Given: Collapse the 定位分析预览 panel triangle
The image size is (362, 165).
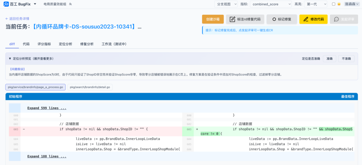Looking at the screenshot, I should [x=10, y=59].
